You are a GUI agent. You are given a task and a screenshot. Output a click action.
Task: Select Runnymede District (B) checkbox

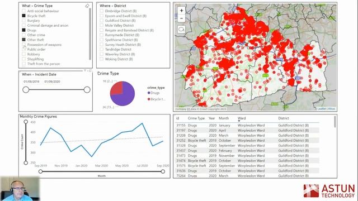pyautogui.click(x=102, y=35)
